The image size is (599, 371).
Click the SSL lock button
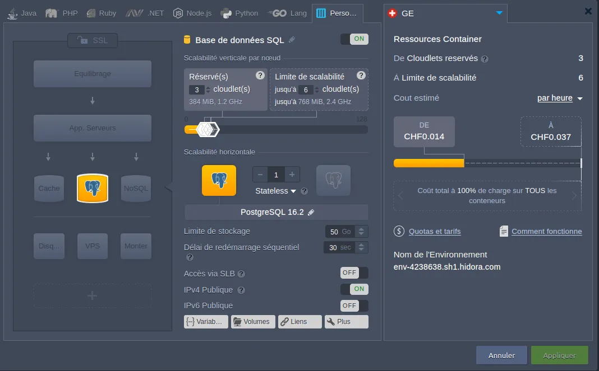click(x=92, y=40)
